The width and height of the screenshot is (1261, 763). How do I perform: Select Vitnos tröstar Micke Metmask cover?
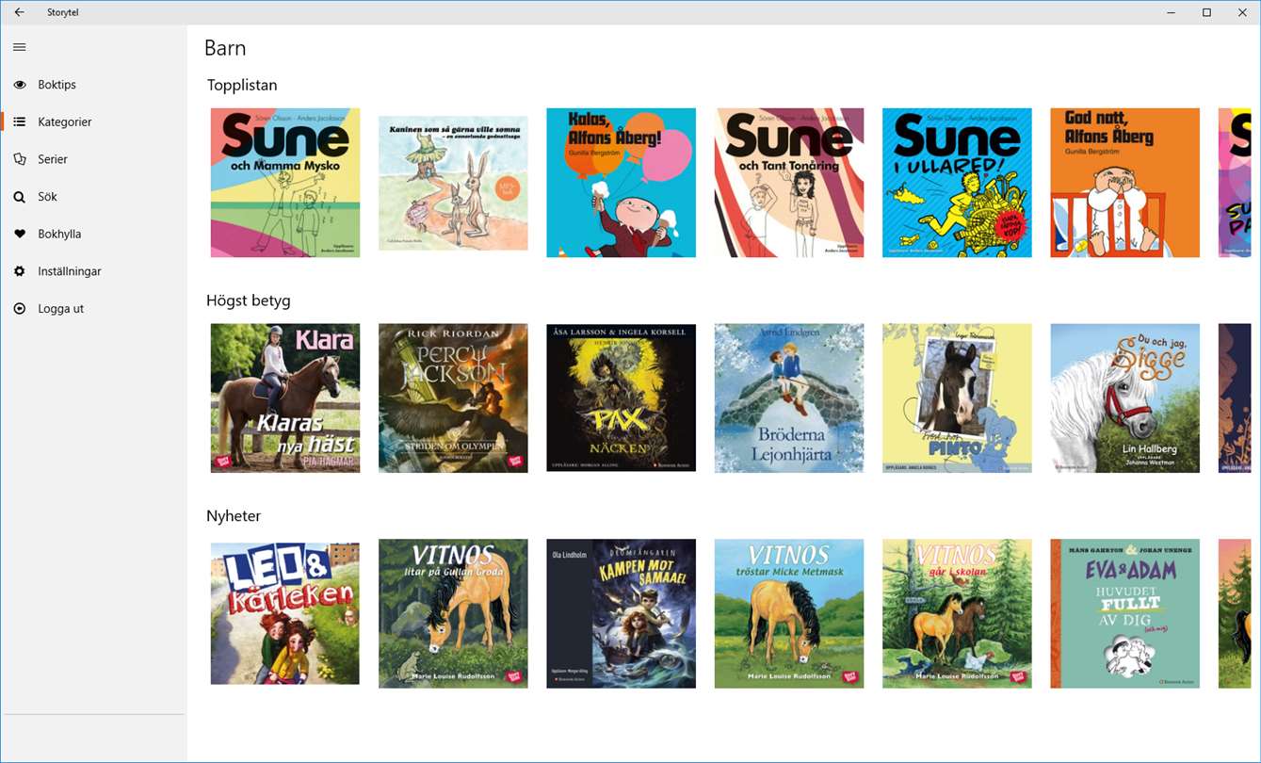click(x=789, y=613)
